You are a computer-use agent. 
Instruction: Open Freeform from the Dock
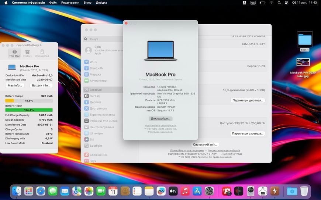point(161,192)
